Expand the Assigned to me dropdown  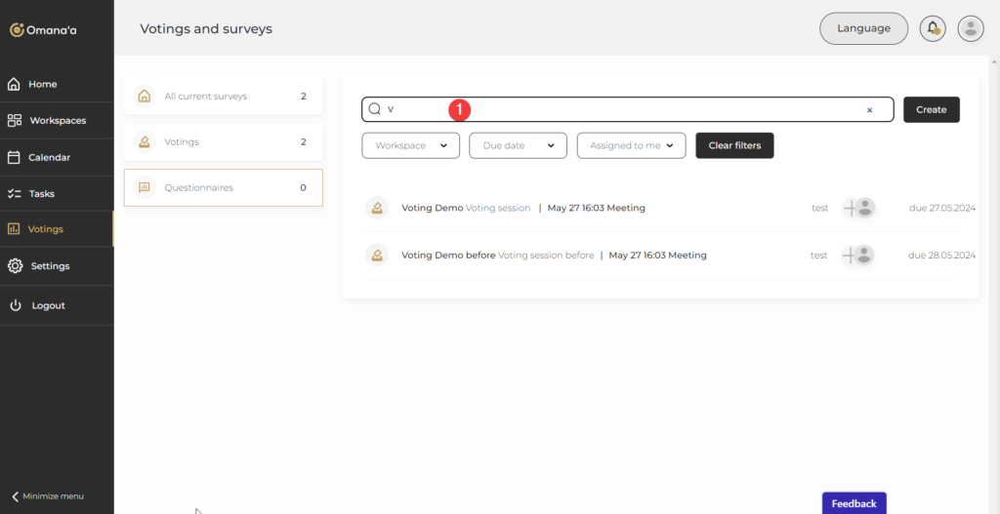631,145
